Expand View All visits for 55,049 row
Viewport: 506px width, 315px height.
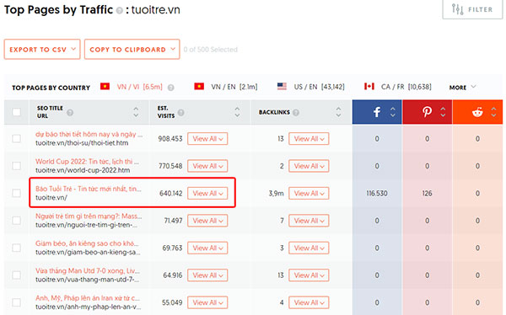[x=207, y=302]
